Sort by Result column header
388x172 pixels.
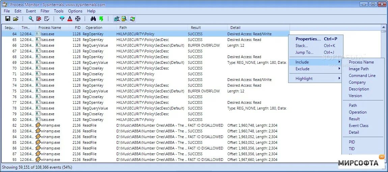(207, 28)
